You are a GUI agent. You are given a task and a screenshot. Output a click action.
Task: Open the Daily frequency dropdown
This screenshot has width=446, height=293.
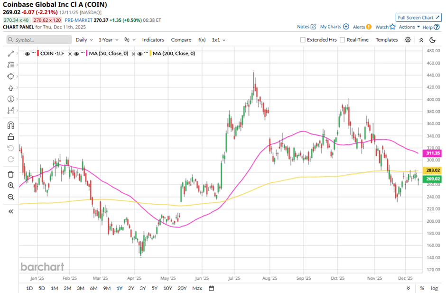point(84,40)
